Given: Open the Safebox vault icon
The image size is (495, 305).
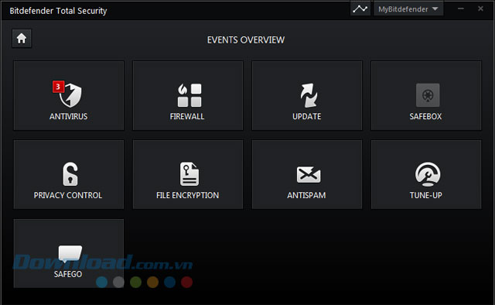Looking at the screenshot, I should pos(428,95).
